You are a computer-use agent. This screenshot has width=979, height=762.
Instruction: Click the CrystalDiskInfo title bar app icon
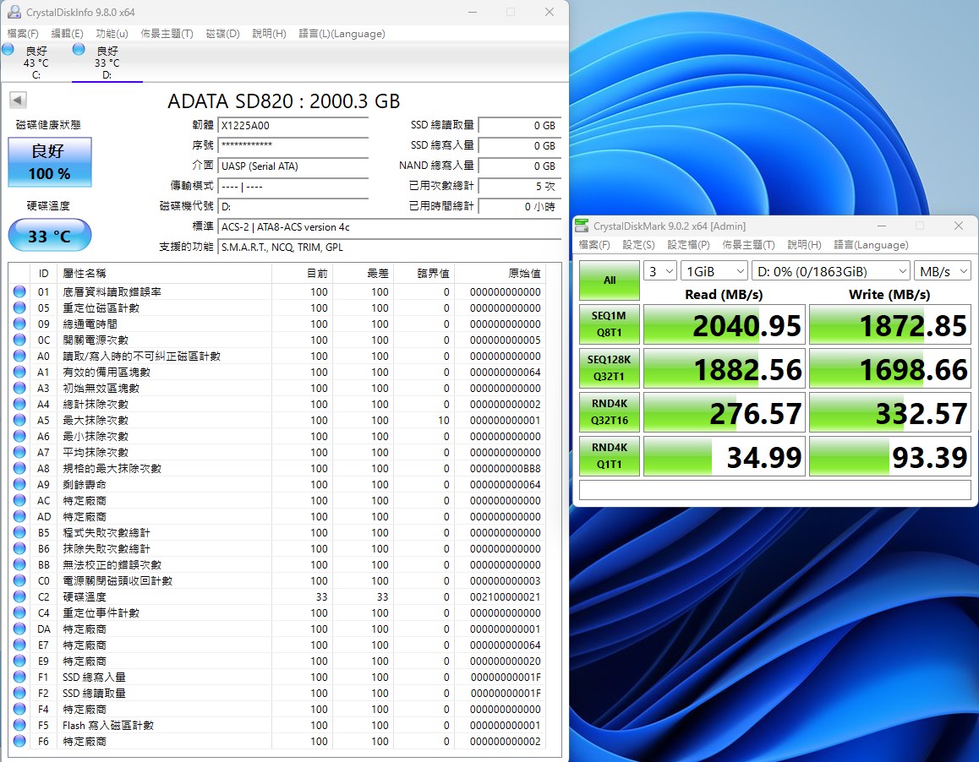(14, 12)
